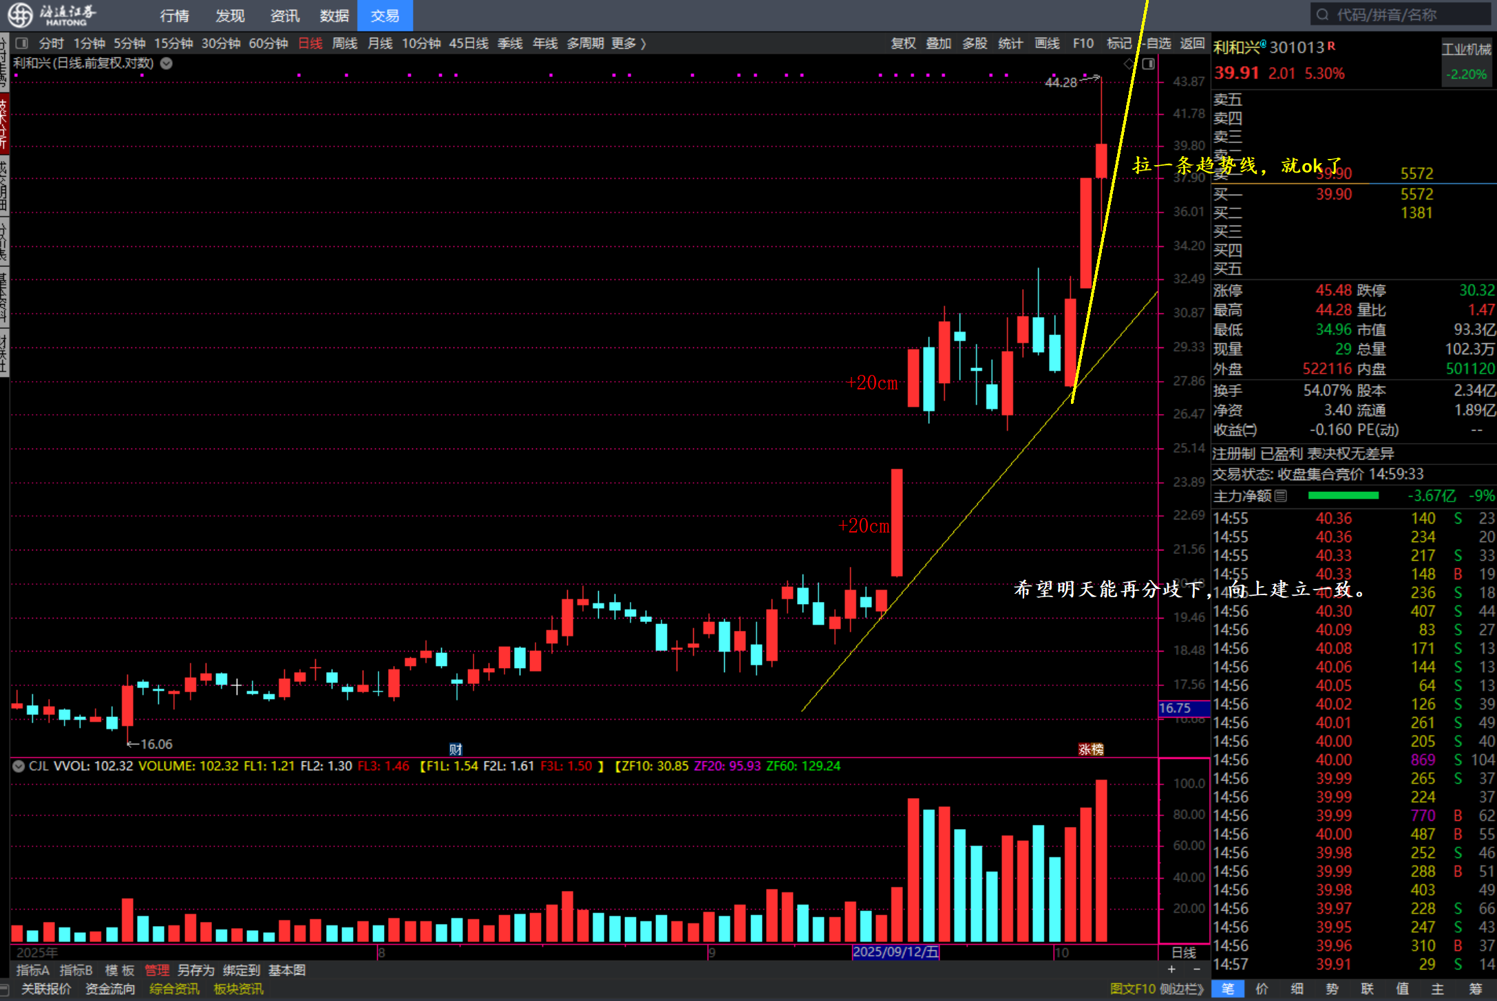The image size is (1497, 1001).
Task: Expand the 利和兴 chart title dropdown
Action: point(166,63)
